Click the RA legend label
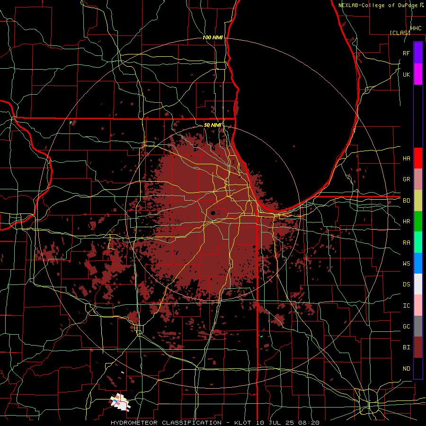This screenshot has height=426, width=426. (x=406, y=243)
